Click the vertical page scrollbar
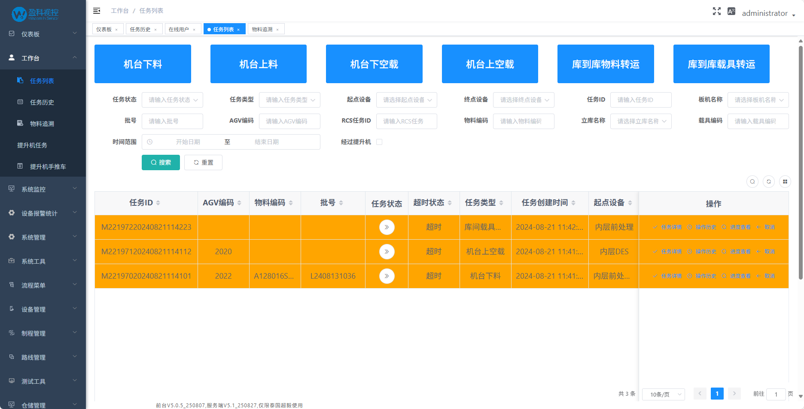Screen dimensions: 804x409 [801, 163]
